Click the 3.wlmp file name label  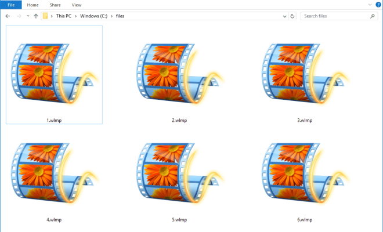click(x=305, y=120)
